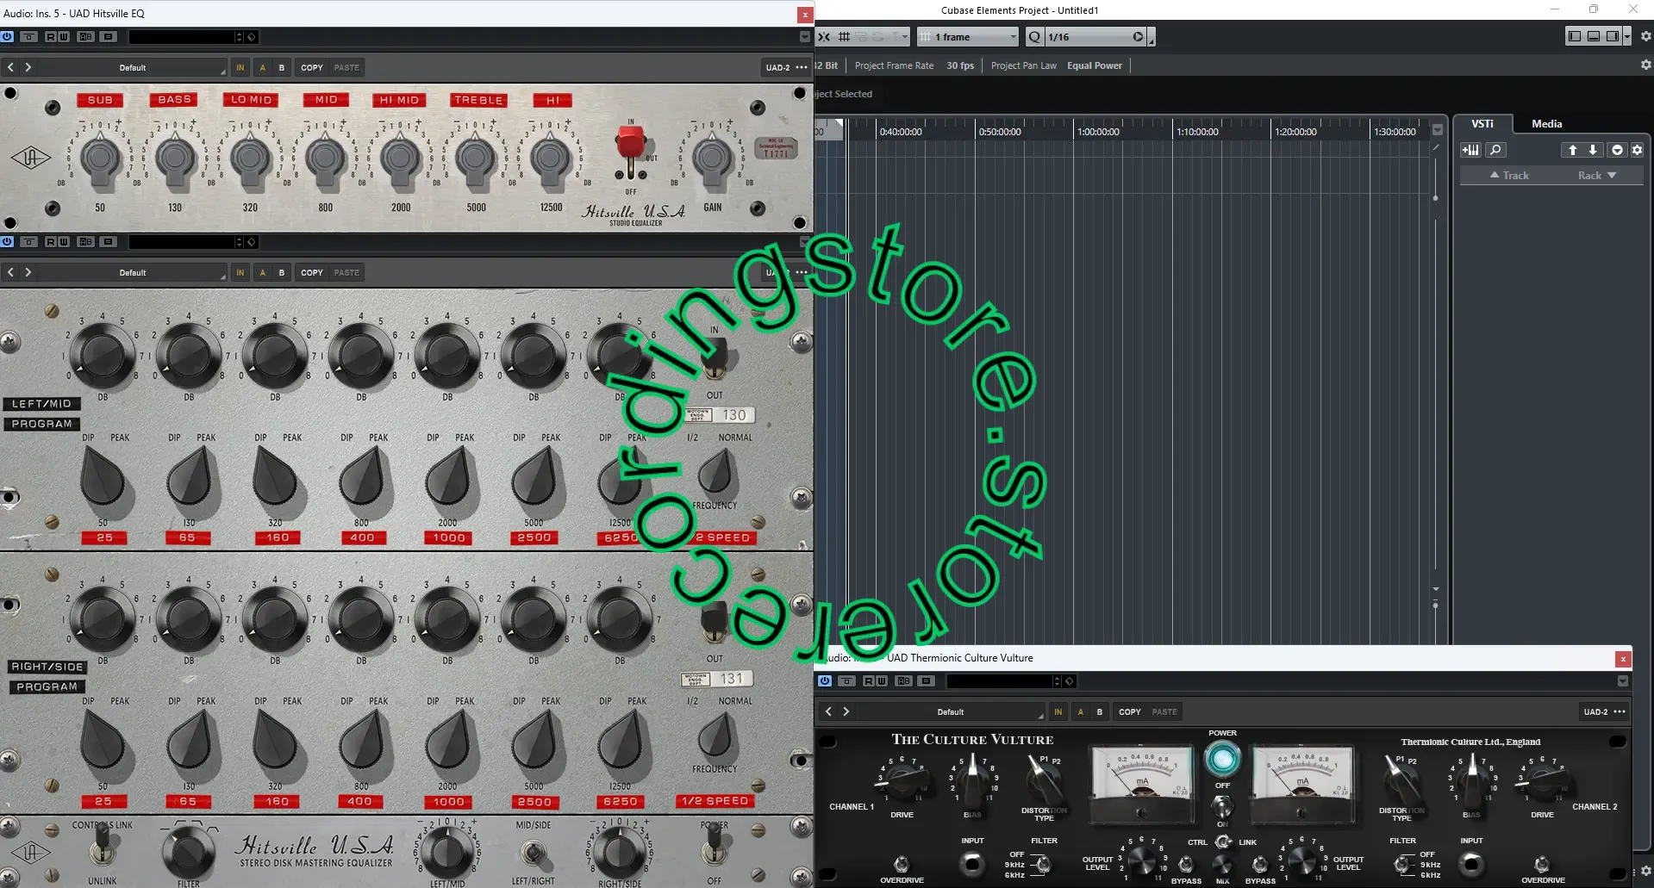This screenshot has width=1654, height=888.
Task: Bypass the Hitsville EQ plugin power icon
Action: tap(8, 37)
